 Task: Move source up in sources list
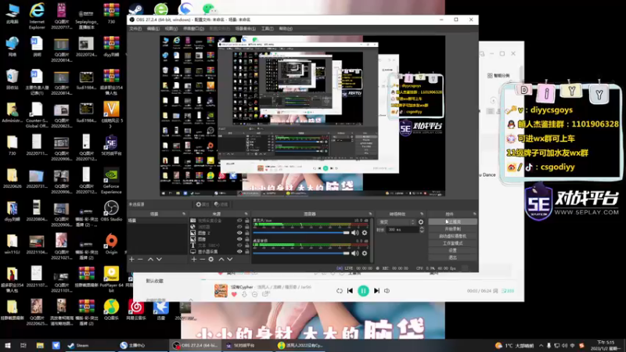coord(221,260)
